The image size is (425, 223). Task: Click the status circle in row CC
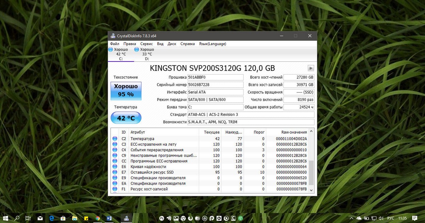(x=115, y=161)
